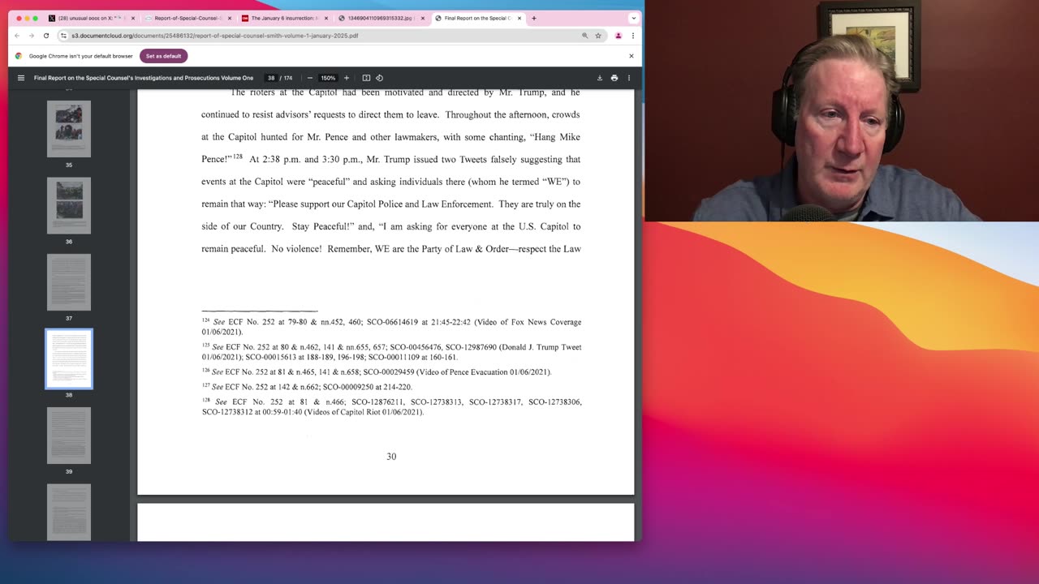Screen dimensions: 1039x584
Task: Click footnote 124 about Fox News Coverage
Action: pyautogui.click(x=391, y=326)
